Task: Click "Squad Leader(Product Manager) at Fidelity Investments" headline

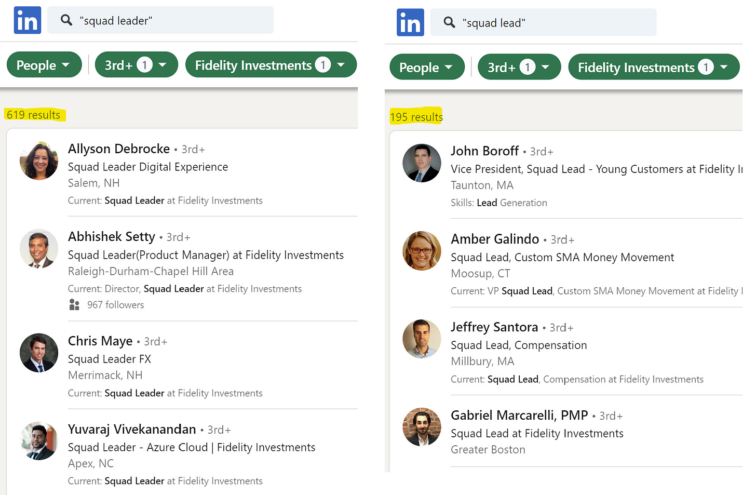Action: (x=206, y=255)
